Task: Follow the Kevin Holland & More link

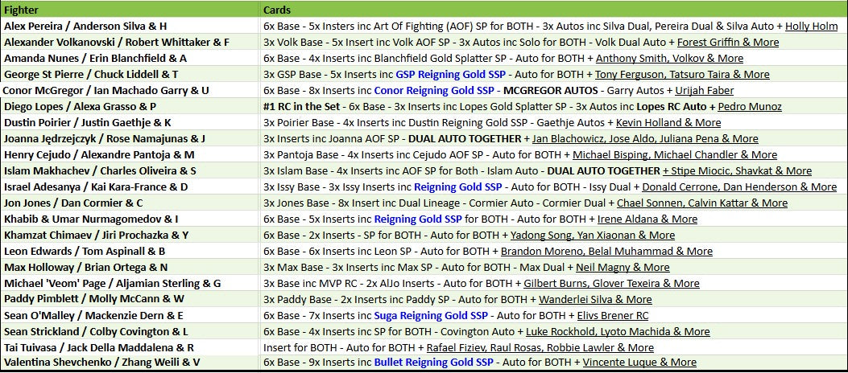Action: (668, 122)
